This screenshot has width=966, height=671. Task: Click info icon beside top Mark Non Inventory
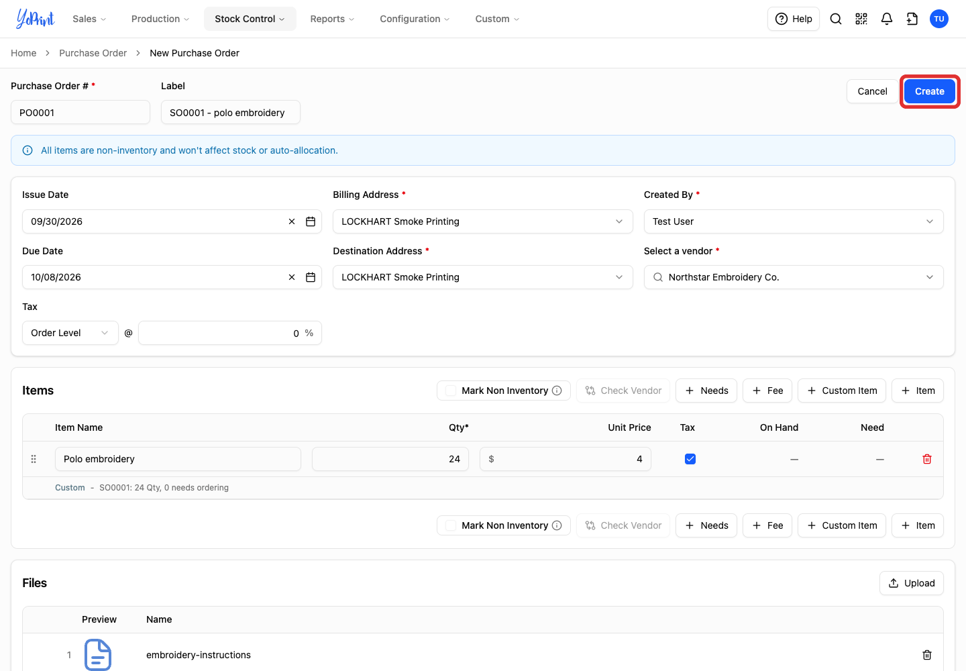click(557, 391)
